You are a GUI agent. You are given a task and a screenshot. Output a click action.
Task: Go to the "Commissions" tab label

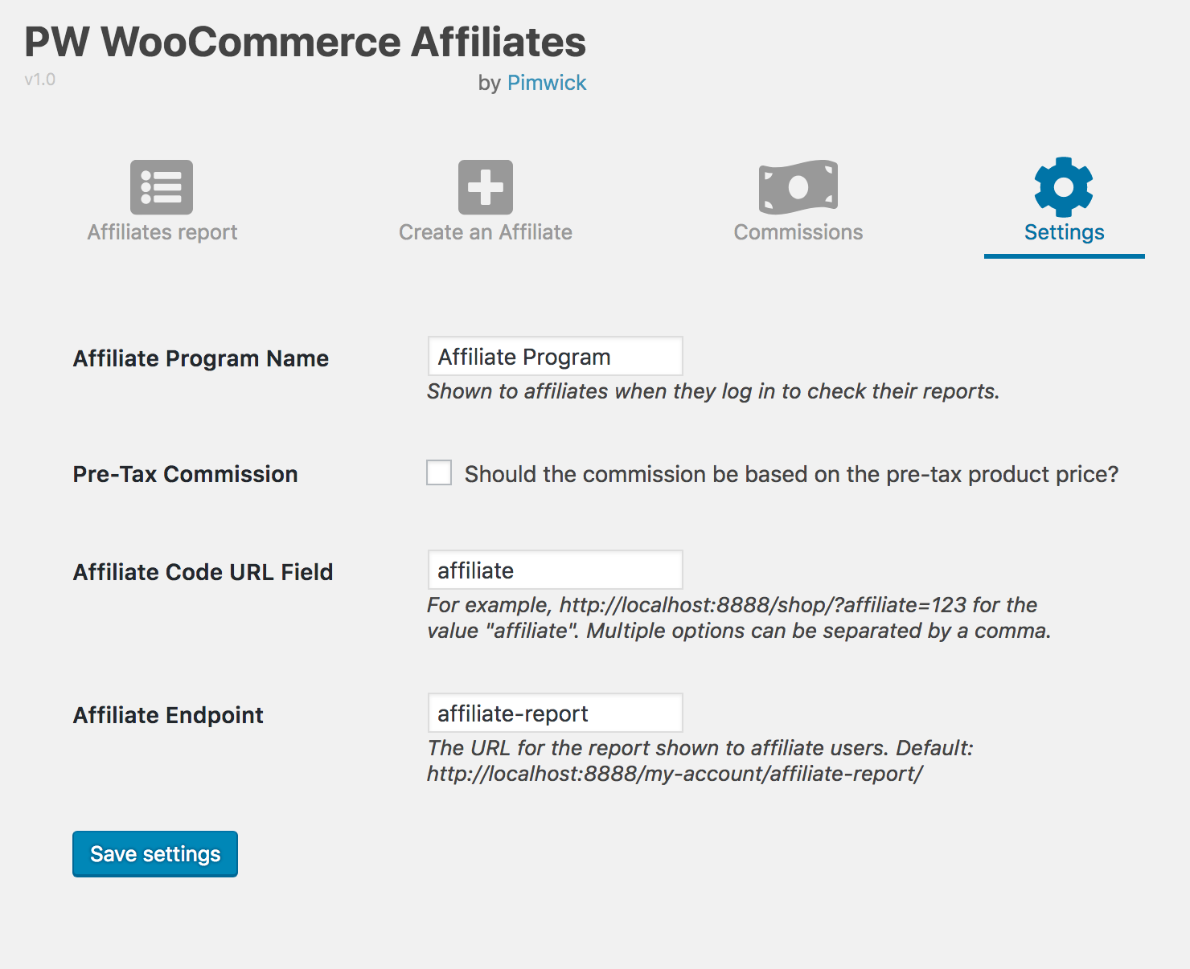pyautogui.click(x=798, y=232)
